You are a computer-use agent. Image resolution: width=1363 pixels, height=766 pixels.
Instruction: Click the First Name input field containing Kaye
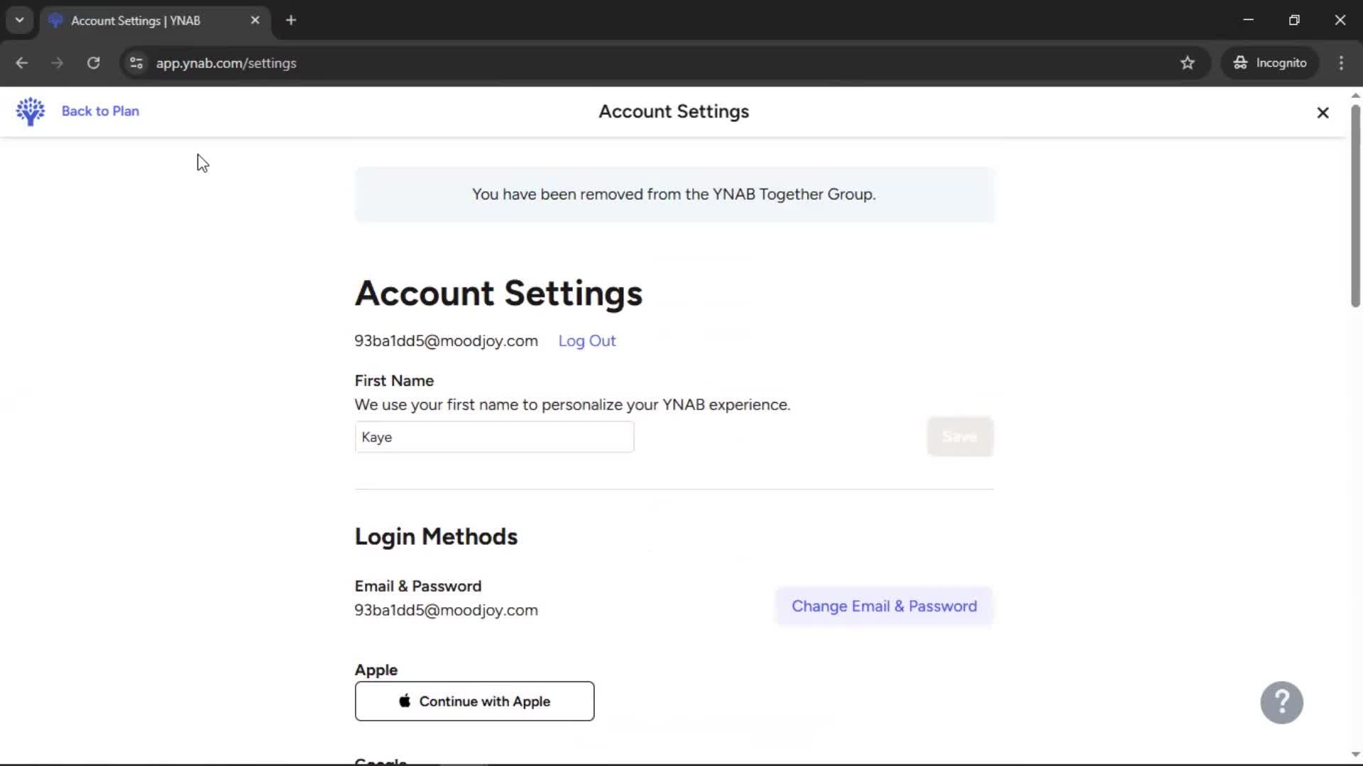(x=494, y=437)
